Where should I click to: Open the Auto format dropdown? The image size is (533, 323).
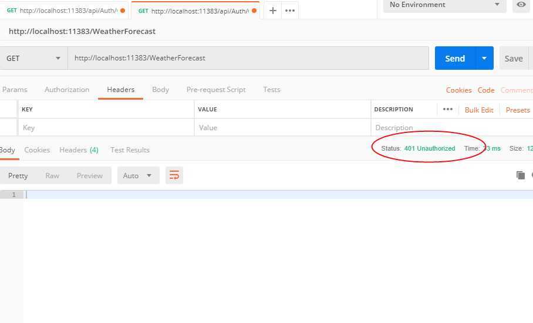pos(138,175)
